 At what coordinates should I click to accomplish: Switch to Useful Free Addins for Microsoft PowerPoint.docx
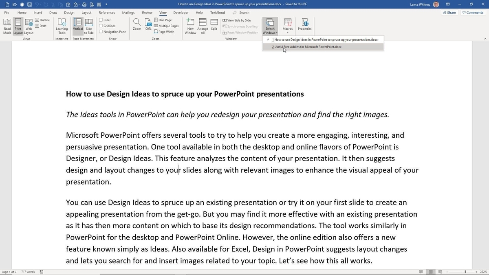coord(323,47)
